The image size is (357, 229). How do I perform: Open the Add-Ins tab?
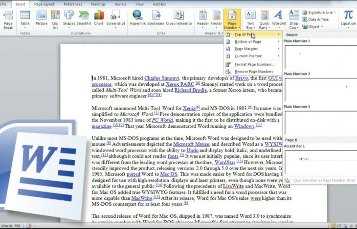[x=159, y=4]
